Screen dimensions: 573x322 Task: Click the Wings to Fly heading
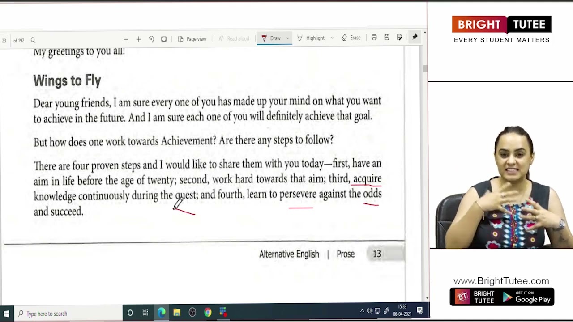tap(67, 80)
